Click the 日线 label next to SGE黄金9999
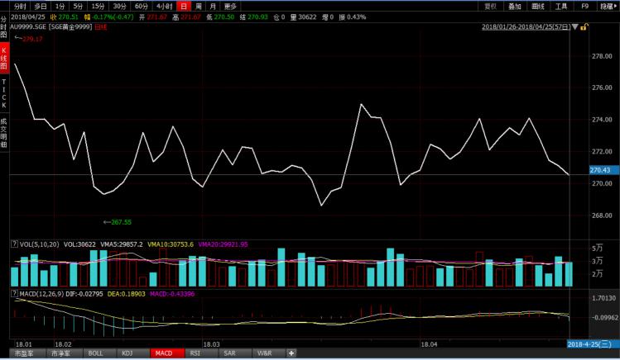This screenshot has width=620, height=360. click(101, 26)
